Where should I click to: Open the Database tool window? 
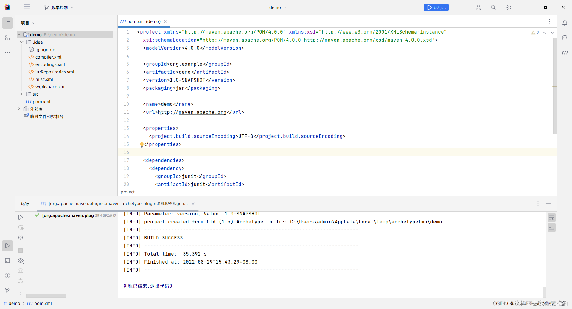[x=565, y=38]
